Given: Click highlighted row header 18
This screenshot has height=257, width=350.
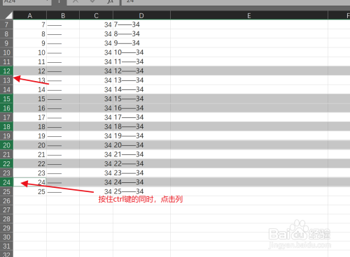Looking at the screenshot, I should [6, 126].
